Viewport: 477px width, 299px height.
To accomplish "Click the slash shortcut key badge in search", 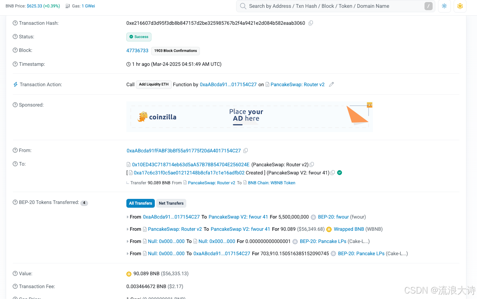I will tap(429, 6).
